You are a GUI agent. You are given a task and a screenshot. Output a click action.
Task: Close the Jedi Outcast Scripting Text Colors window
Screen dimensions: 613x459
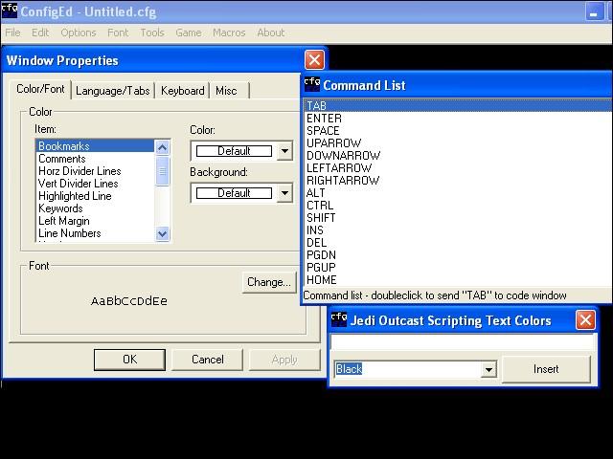585,320
